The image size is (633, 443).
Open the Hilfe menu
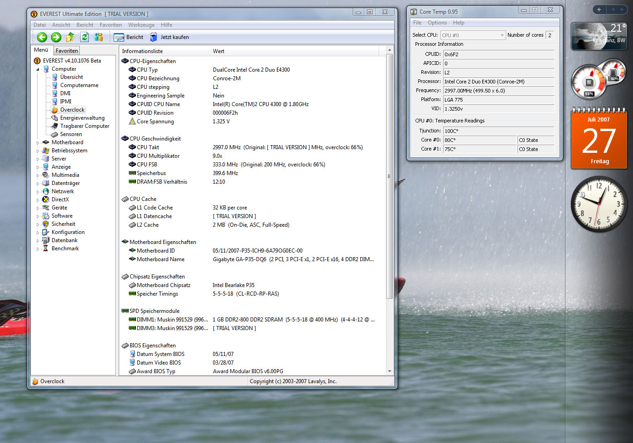pyautogui.click(x=166, y=25)
